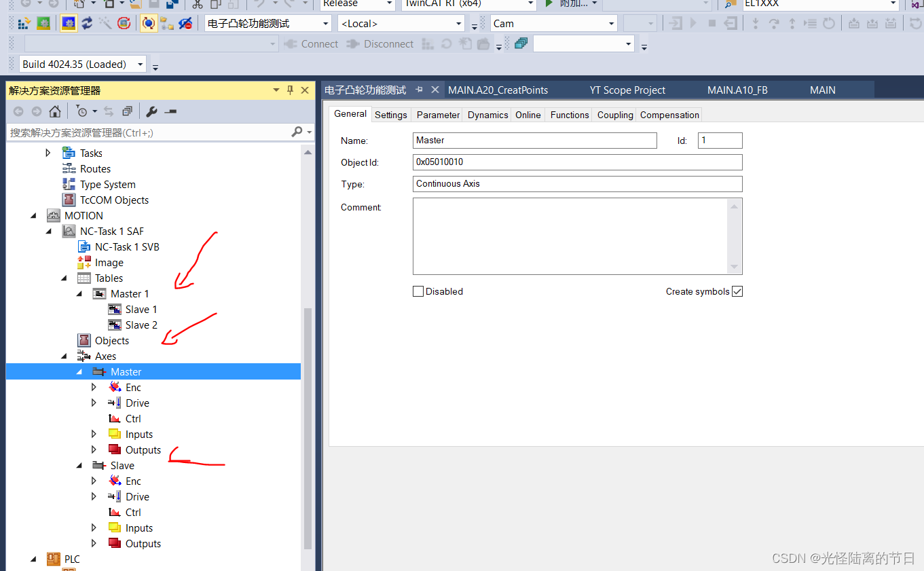This screenshot has width=924, height=571.
Task: Switch to MAIN.A10_FB document tab
Action: [x=737, y=90]
